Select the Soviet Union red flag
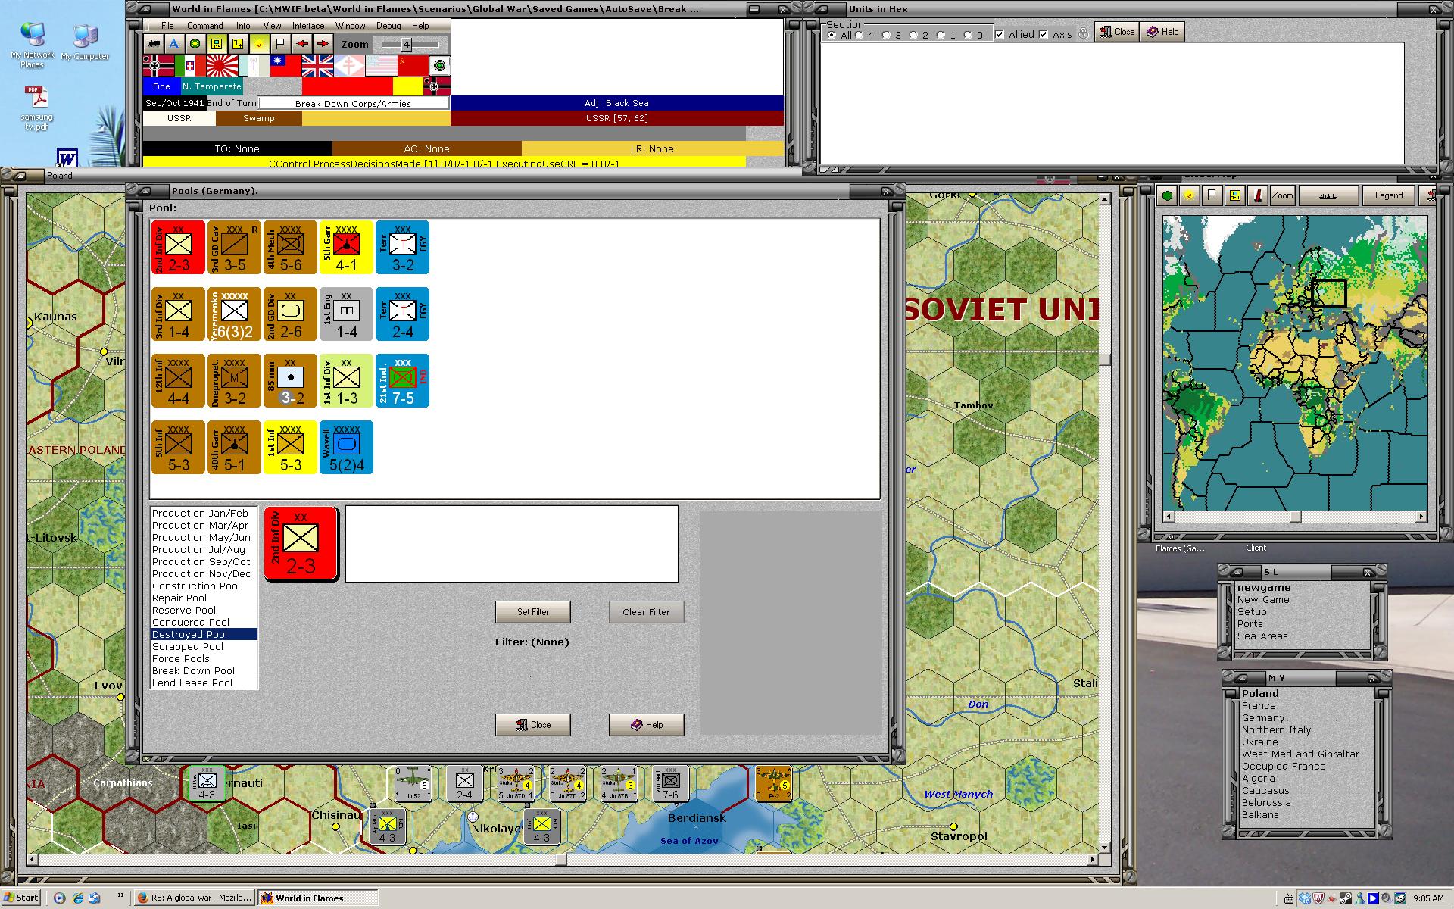The height and width of the screenshot is (909, 1454). click(x=413, y=66)
